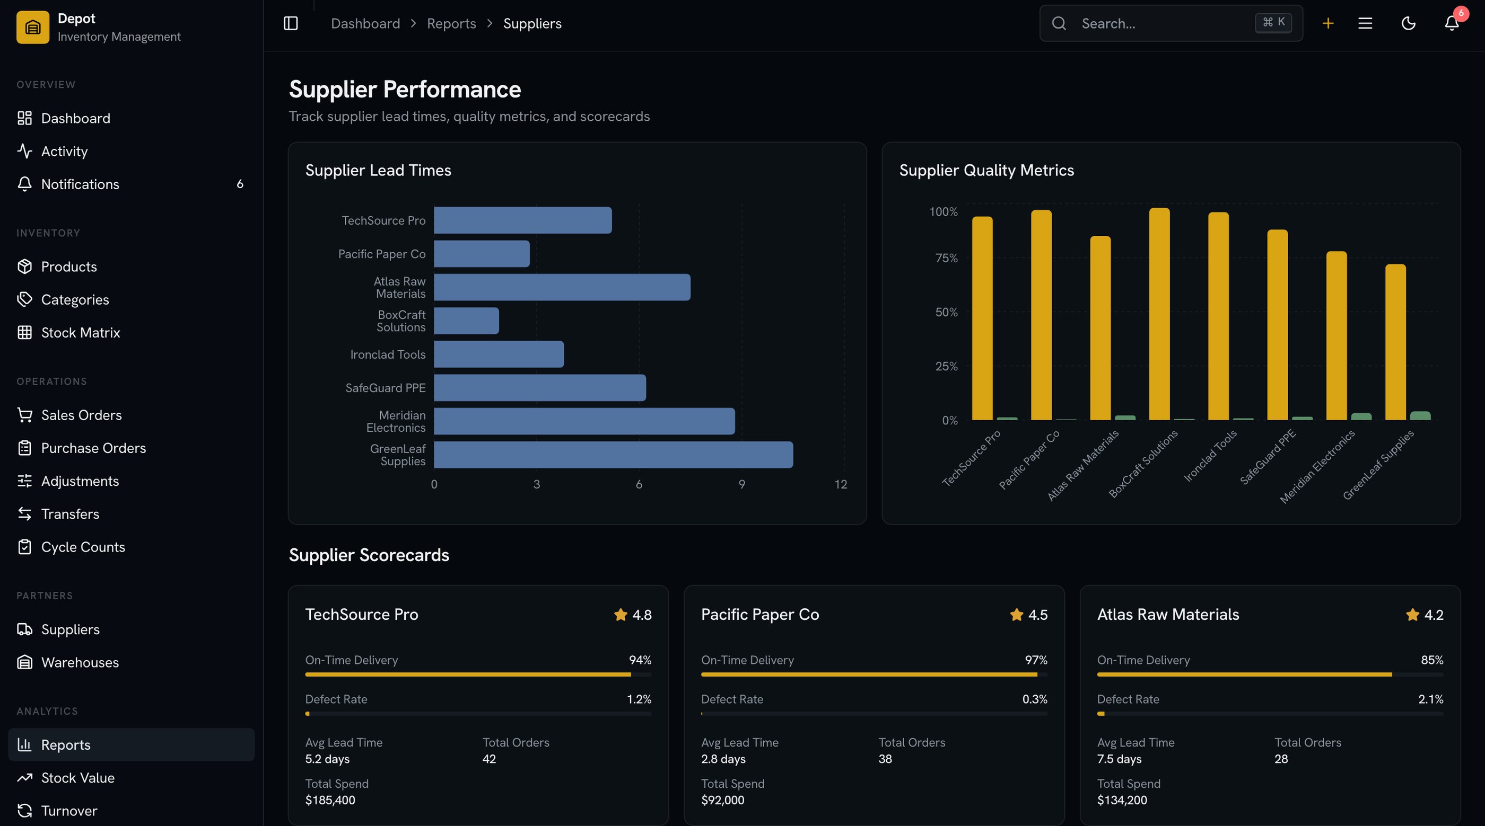Click the Warehouses building icon
This screenshot has height=826, width=1485.
pos(25,662)
